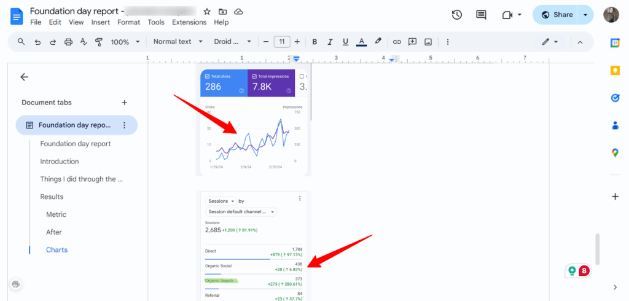The width and height of the screenshot is (629, 301).
Task: Click the Share button
Action: click(557, 15)
